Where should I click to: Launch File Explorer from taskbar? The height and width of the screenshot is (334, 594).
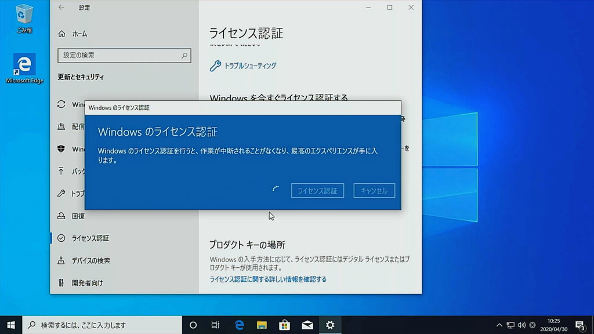262,325
